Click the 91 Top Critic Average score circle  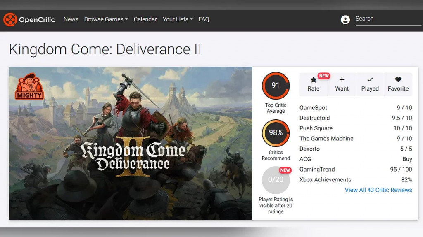(x=276, y=86)
